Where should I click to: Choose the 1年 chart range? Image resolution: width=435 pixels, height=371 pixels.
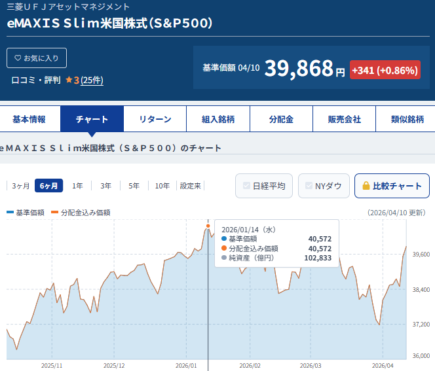click(x=77, y=186)
